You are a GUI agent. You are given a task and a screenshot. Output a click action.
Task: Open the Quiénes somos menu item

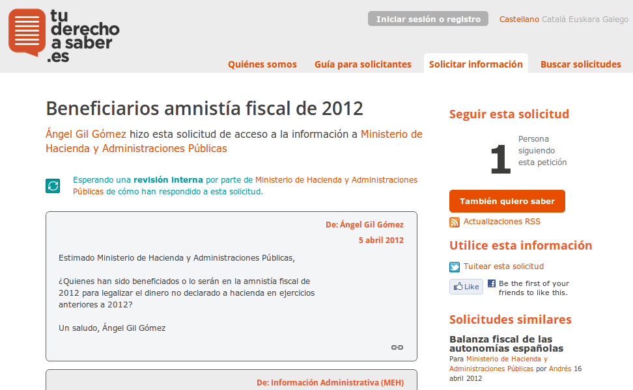[262, 64]
